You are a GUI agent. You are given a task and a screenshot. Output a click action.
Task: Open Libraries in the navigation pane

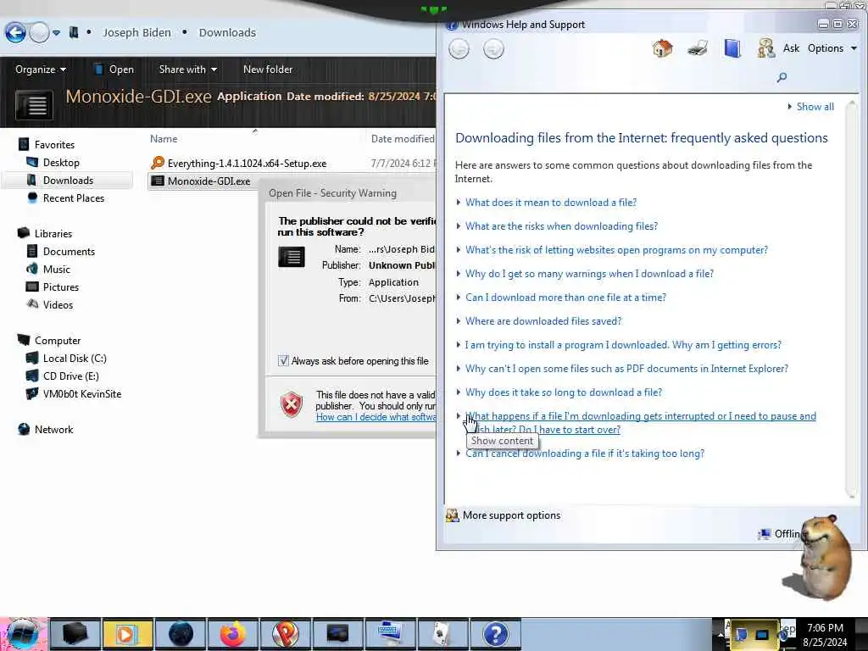coord(53,234)
